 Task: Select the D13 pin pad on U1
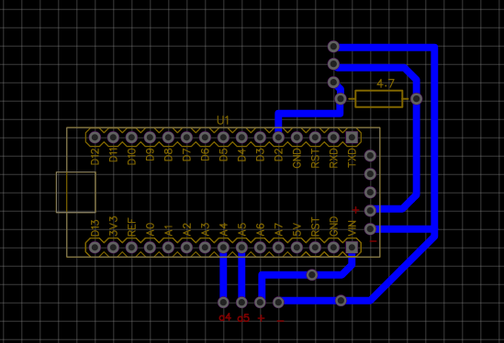(x=95, y=248)
